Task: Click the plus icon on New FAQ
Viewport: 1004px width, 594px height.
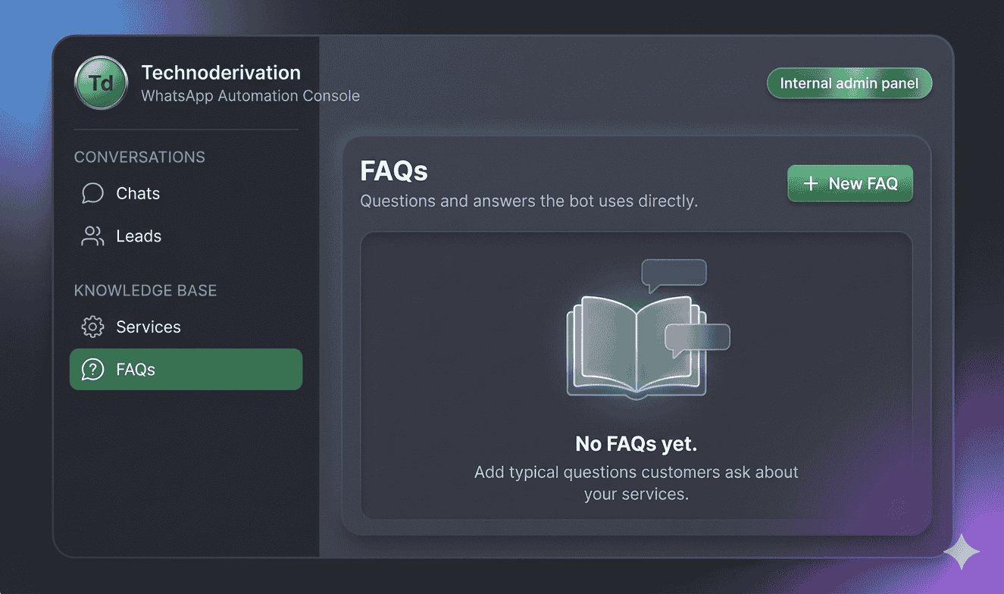Action: coord(812,183)
